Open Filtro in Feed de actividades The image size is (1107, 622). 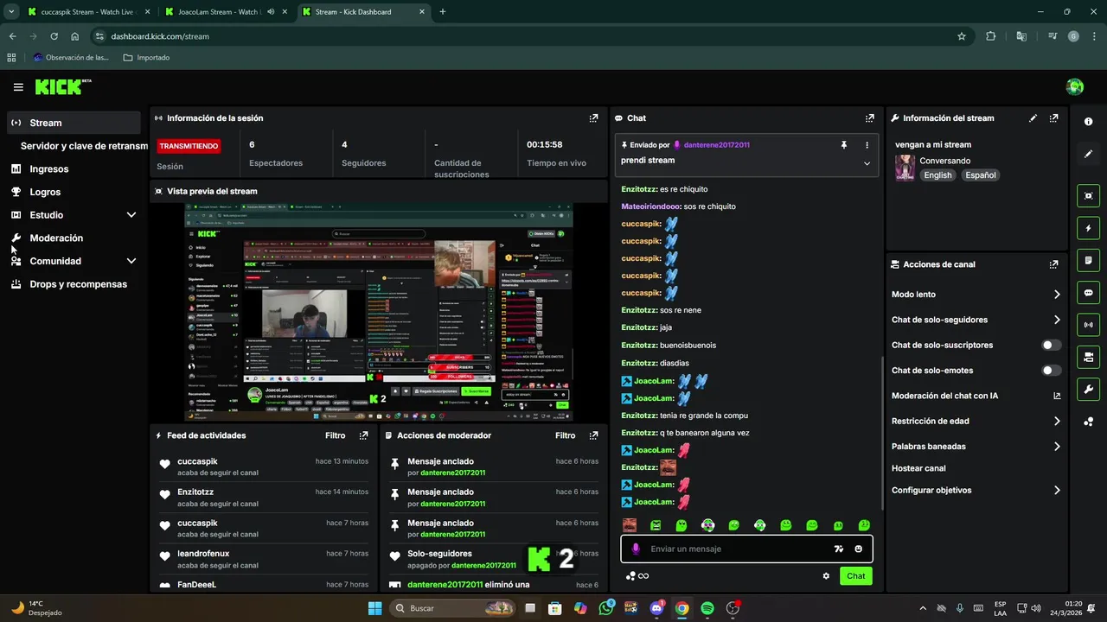(335, 436)
